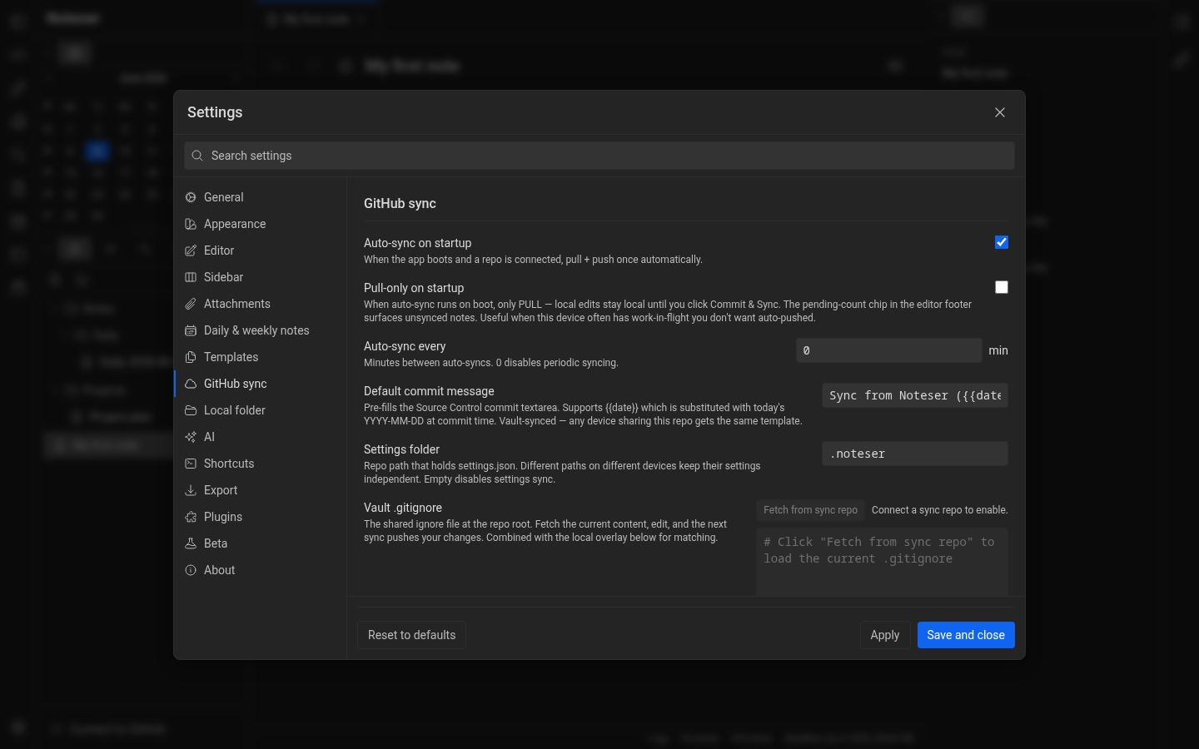Viewport: 1199px width, 749px height.
Task: Click the Default commit message field
Action: tap(915, 395)
